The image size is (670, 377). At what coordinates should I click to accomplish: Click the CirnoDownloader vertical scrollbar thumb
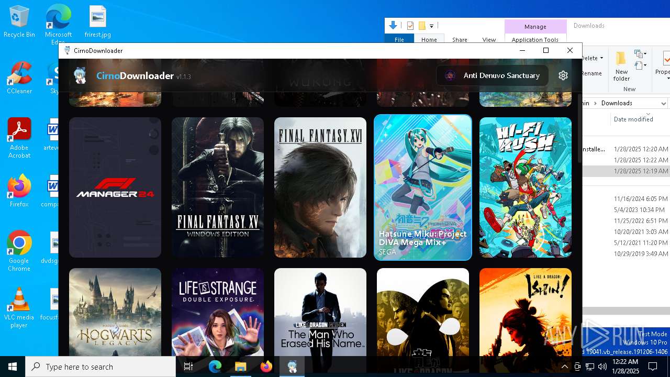(x=579, y=128)
